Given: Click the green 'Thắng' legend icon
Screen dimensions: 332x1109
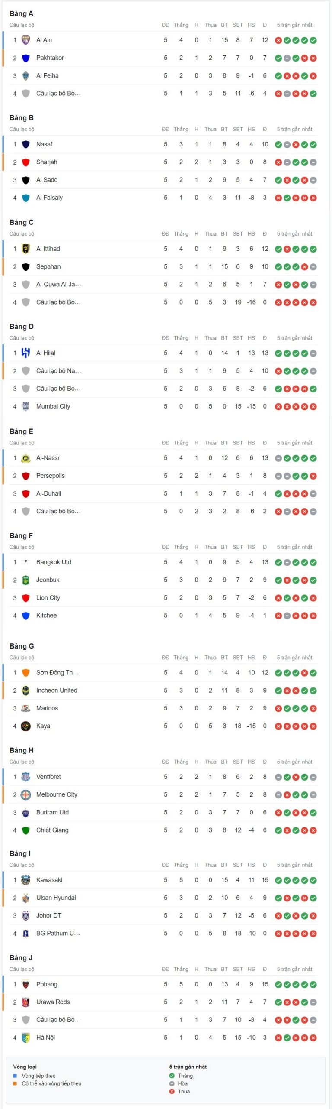Looking at the screenshot, I should (x=172, y=1076).
